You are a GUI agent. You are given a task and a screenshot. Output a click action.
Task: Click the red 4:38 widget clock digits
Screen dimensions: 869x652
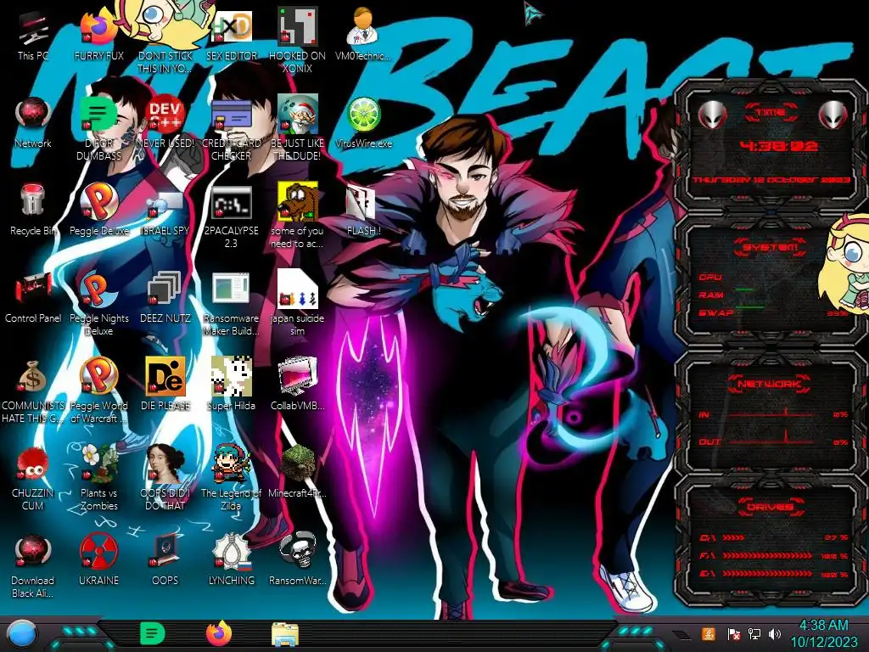point(778,146)
